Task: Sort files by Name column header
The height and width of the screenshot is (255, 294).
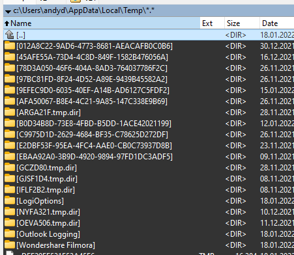Action: click(102, 23)
